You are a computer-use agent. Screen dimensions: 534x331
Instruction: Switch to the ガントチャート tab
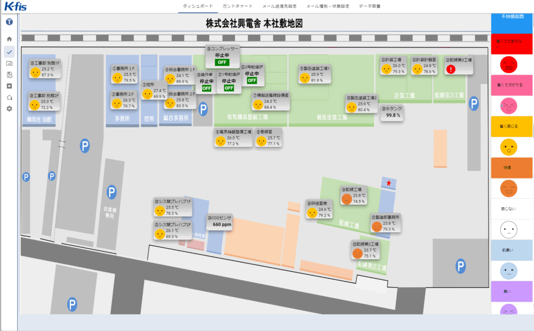[237, 6]
